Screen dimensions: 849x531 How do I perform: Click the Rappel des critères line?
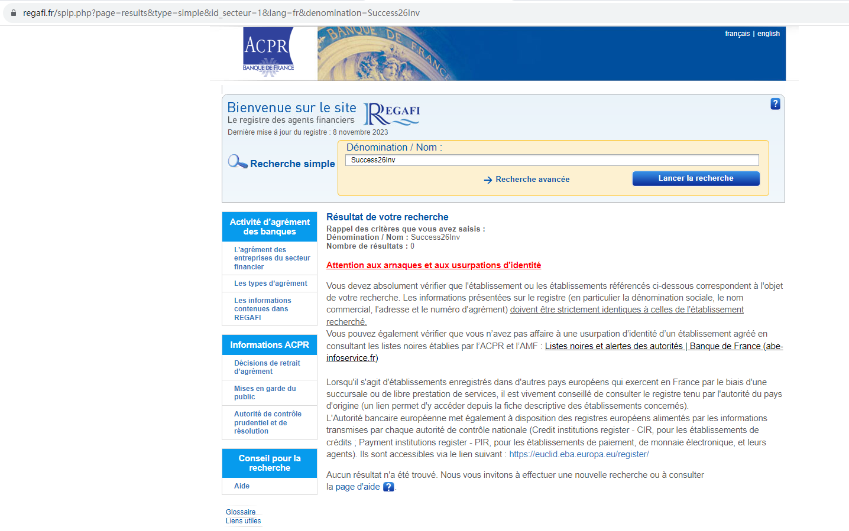406,229
